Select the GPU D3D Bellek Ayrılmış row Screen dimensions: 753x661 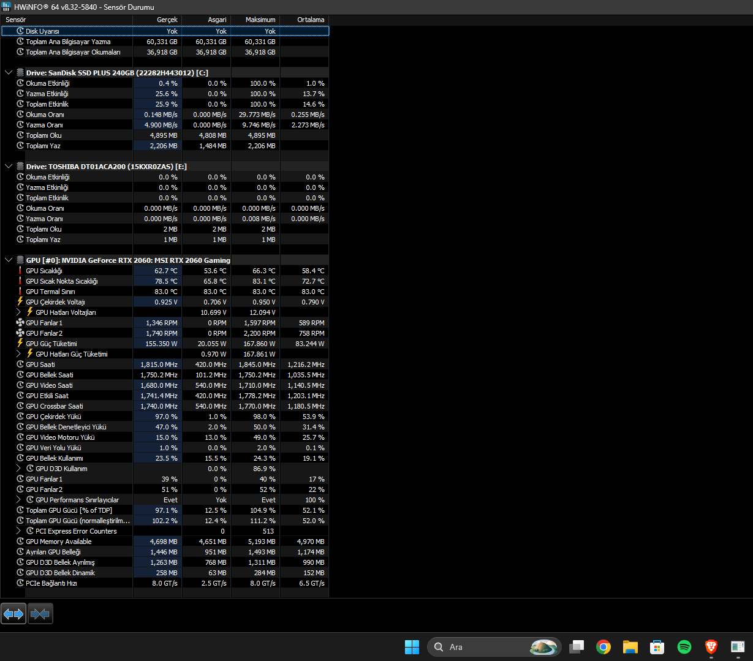(x=165, y=562)
